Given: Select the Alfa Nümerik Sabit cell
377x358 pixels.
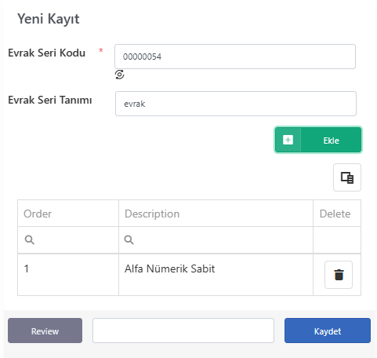Looking at the screenshot, I should [x=216, y=275].
